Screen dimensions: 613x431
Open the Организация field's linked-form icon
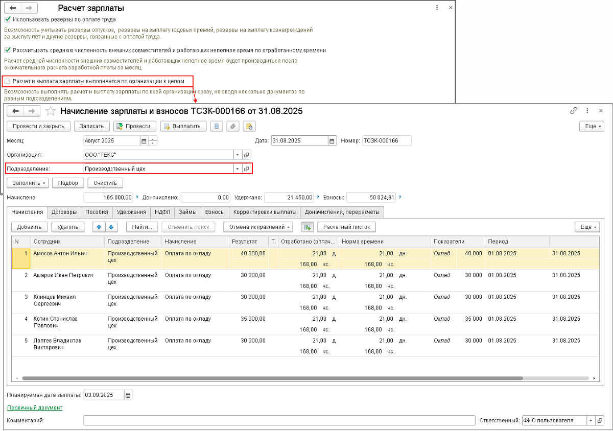(246, 155)
